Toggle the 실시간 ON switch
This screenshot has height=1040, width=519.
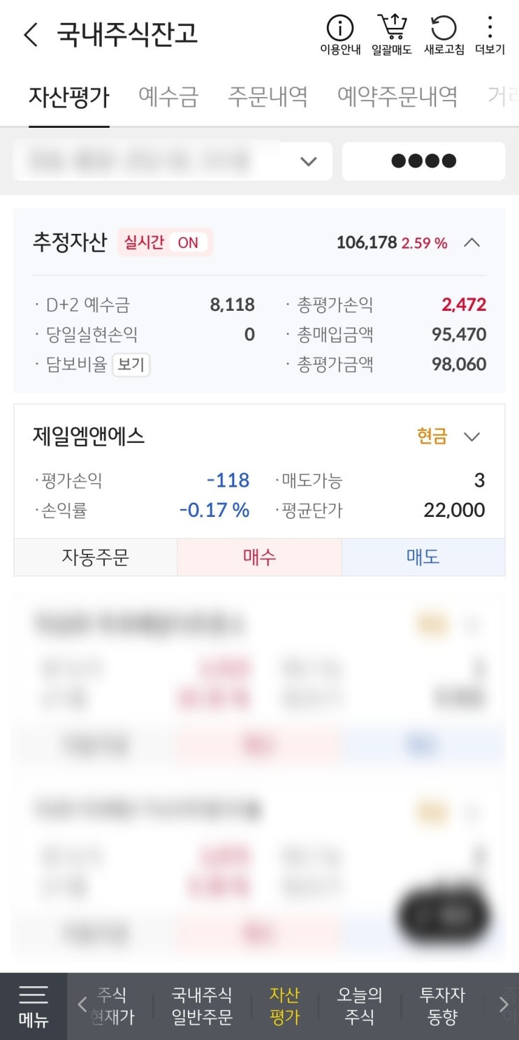[x=166, y=243]
